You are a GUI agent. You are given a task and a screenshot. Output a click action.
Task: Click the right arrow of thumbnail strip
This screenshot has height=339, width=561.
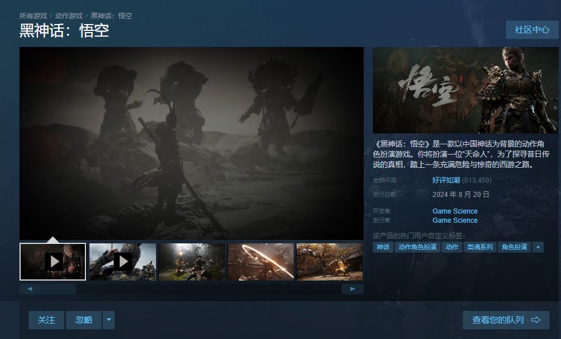[353, 289]
